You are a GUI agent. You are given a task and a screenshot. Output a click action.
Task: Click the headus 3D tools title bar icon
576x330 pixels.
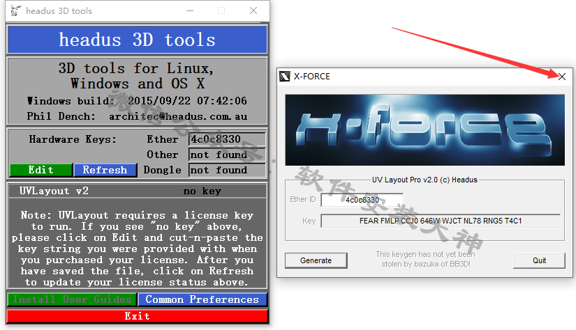[x=16, y=10]
